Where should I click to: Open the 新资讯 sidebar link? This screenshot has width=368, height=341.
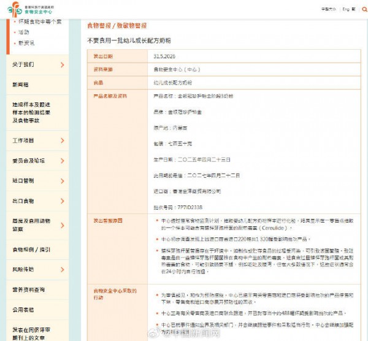pos(26,43)
